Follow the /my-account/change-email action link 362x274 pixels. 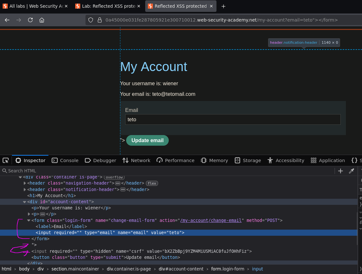[211, 220]
